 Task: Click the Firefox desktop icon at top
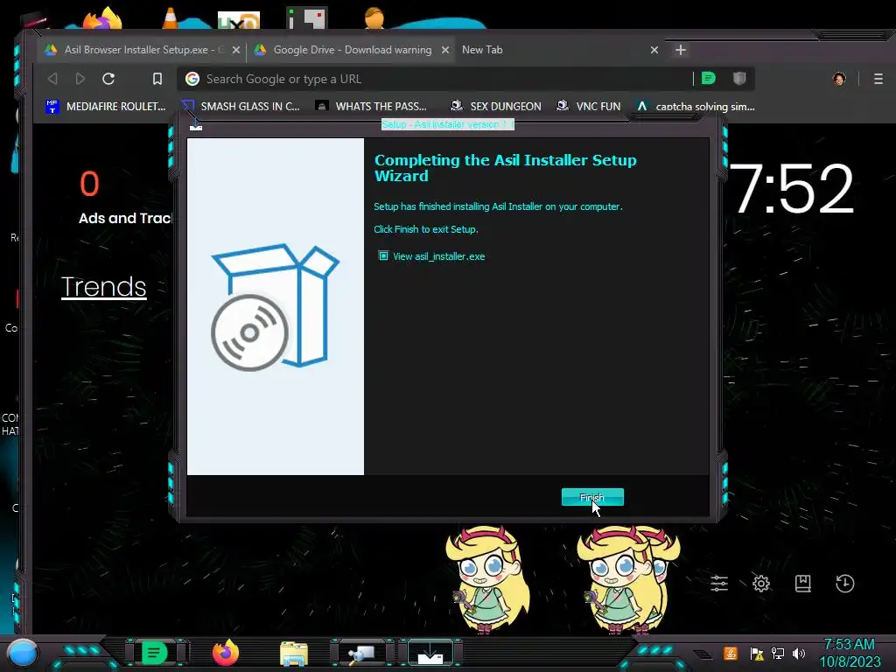click(x=103, y=18)
